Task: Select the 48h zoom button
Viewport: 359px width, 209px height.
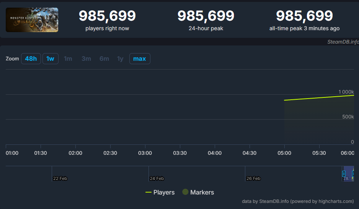Action: [31, 59]
